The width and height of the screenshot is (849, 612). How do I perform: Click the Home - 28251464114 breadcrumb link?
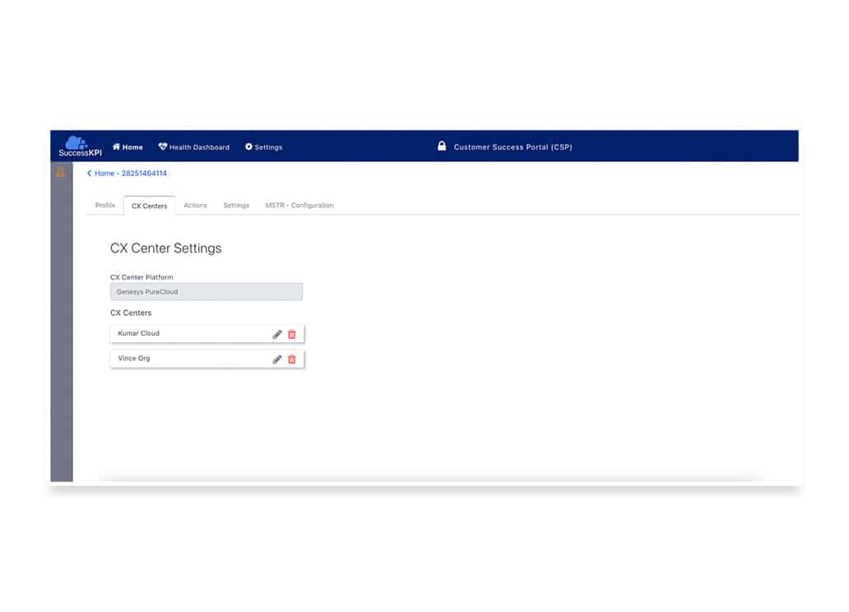[131, 174]
